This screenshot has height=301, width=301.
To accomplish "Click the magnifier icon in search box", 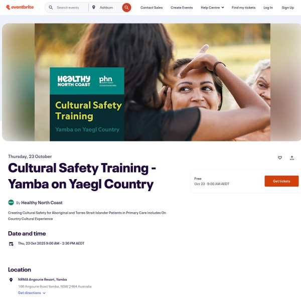I will (51, 8).
